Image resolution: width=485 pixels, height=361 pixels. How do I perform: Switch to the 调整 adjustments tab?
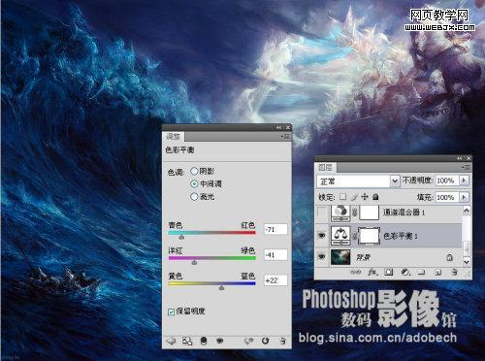(x=173, y=137)
